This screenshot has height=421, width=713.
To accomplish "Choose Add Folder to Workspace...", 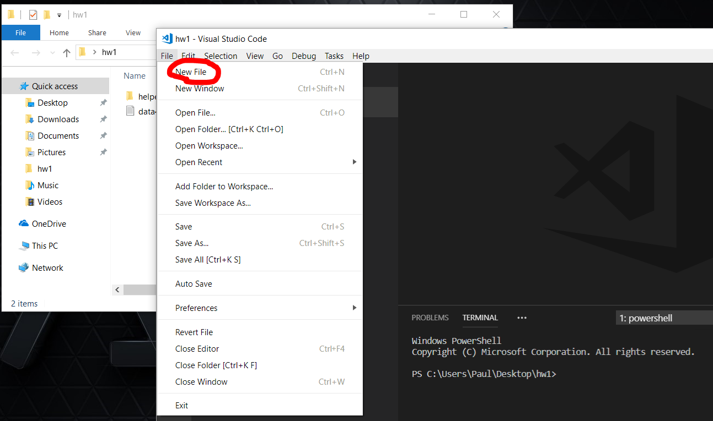I will (260, 187).
